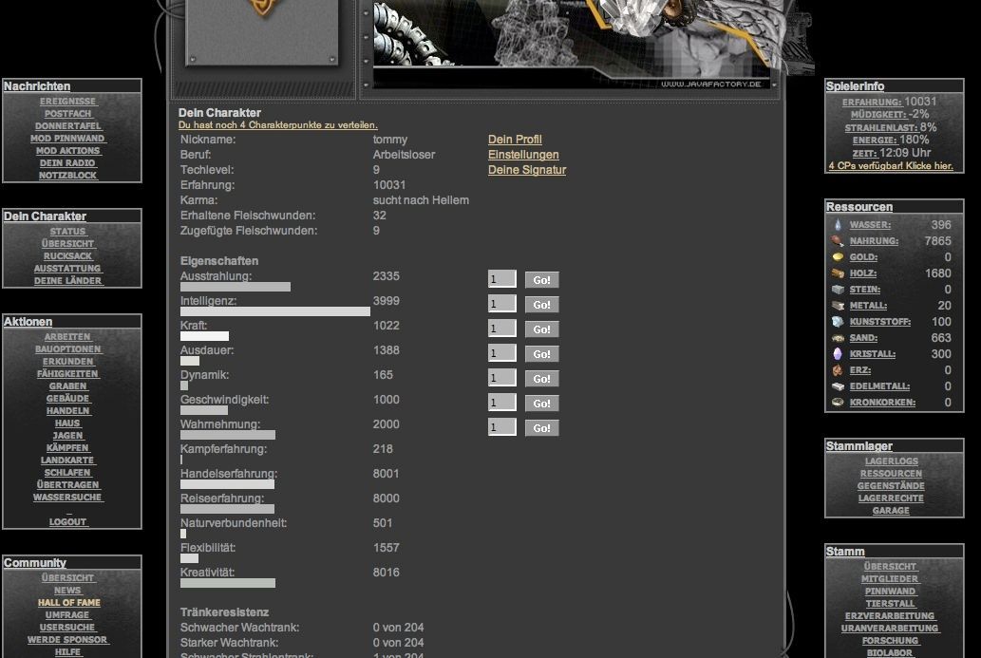
Task: Open Landkarte in Aktionen menu
Action: click(x=67, y=461)
